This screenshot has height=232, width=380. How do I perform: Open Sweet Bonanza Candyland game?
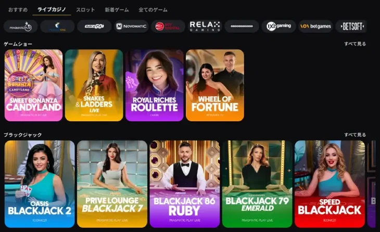click(33, 85)
